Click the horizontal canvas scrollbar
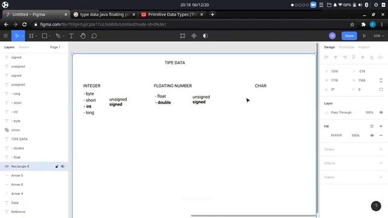 (253, 216)
